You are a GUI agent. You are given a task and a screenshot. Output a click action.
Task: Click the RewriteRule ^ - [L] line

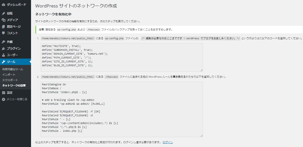[x=56, y=119]
